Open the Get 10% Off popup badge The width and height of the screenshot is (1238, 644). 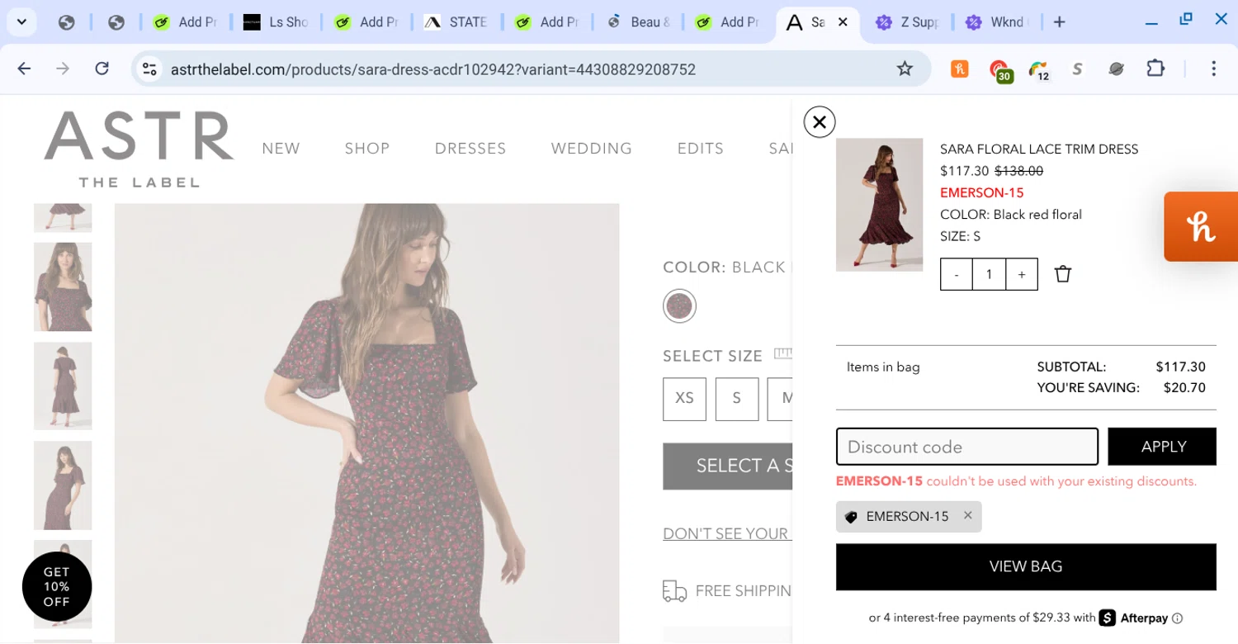(57, 586)
